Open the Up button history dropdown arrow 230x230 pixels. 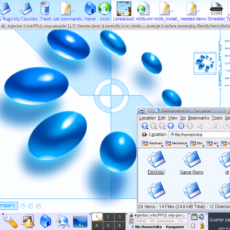coord(148,129)
